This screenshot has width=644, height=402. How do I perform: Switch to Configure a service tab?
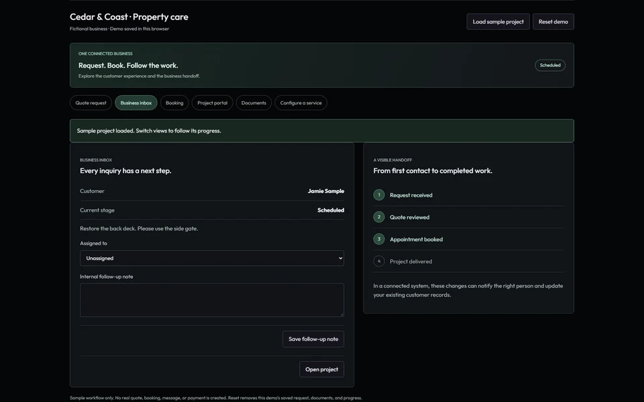tap(301, 103)
